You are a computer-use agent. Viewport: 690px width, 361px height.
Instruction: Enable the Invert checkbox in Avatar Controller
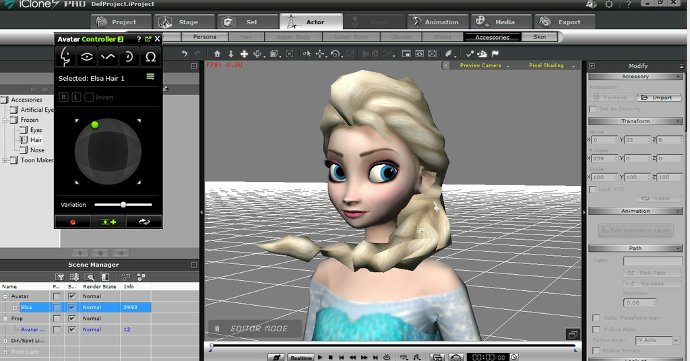(88, 98)
